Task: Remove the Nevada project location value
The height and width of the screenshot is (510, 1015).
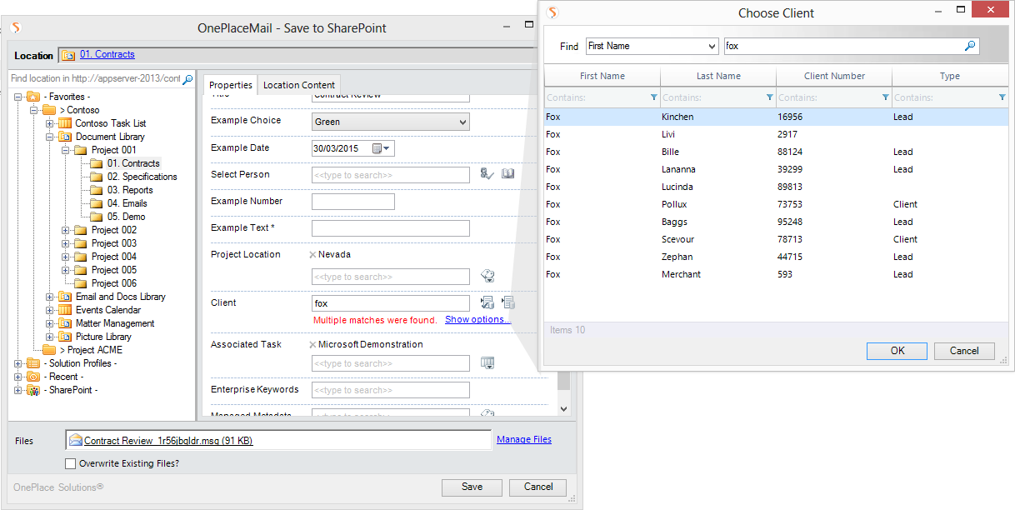Action: pos(312,254)
